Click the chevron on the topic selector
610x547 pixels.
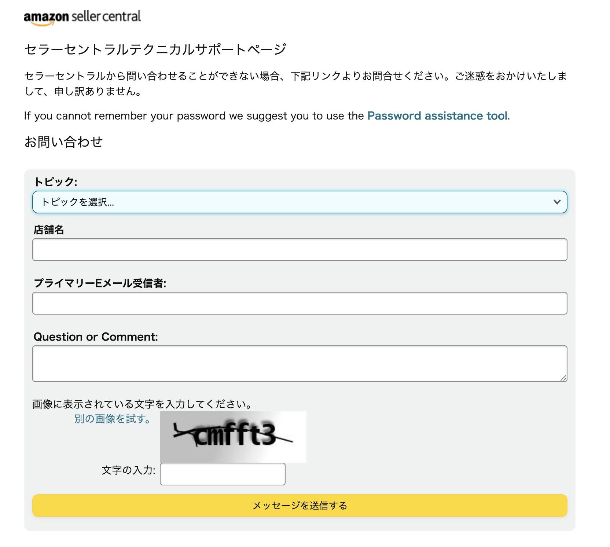pyautogui.click(x=557, y=202)
